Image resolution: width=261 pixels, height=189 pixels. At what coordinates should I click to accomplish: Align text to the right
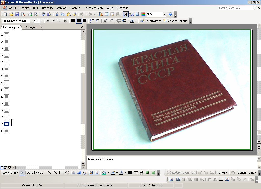[x=85, y=21]
